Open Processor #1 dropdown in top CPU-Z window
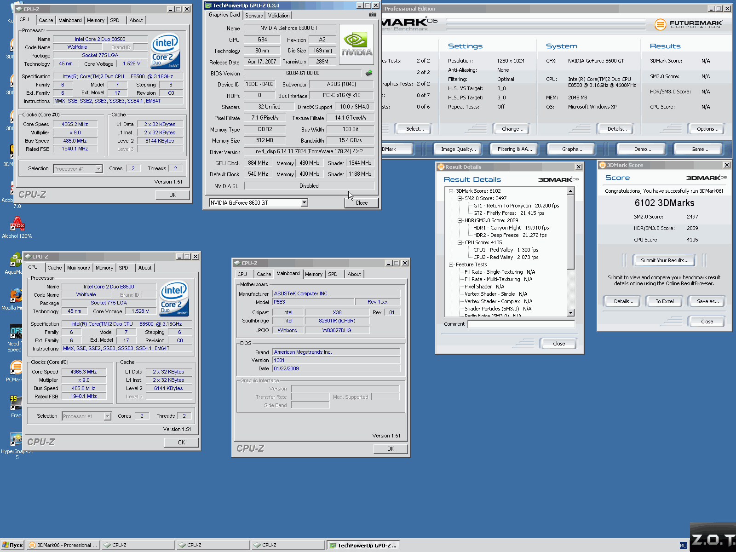Image resolution: width=736 pixels, height=552 pixels. [x=98, y=169]
